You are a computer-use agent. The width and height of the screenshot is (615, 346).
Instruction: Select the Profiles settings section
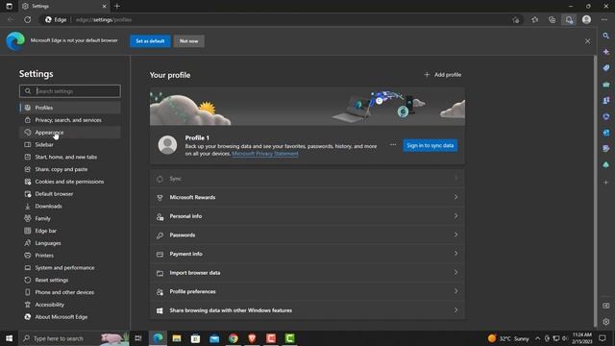click(70, 108)
